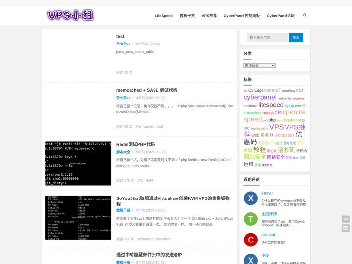Click 杂七杂八 category under memcached post
The width and height of the screenshot is (352, 264).
pos(123,98)
